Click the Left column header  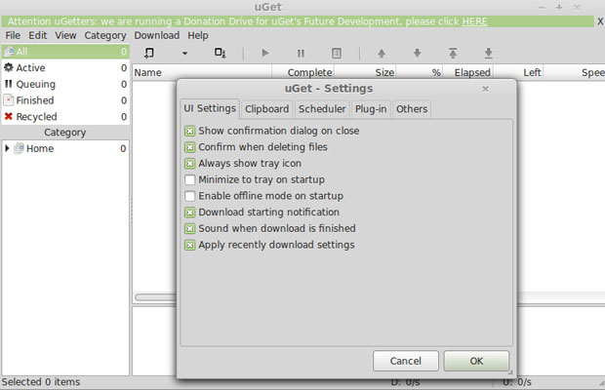click(518, 72)
